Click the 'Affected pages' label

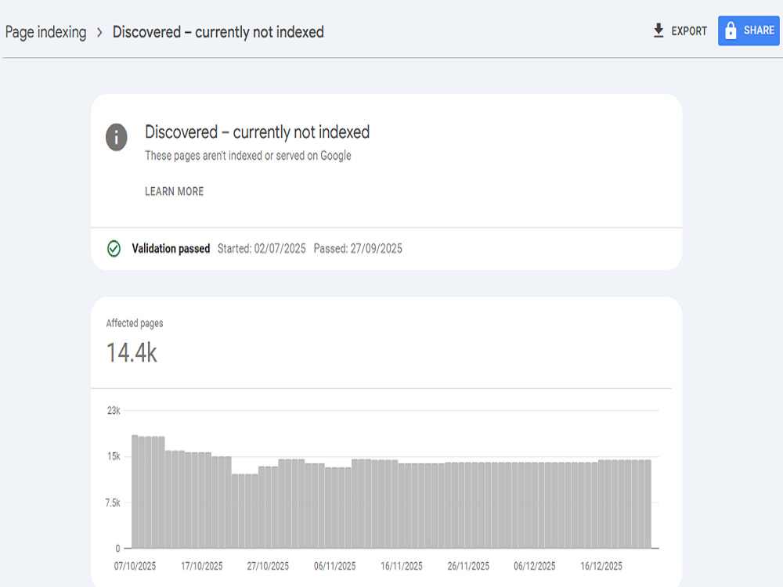point(135,323)
